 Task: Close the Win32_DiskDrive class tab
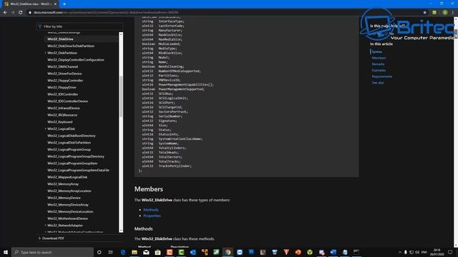[x=56, y=4]
